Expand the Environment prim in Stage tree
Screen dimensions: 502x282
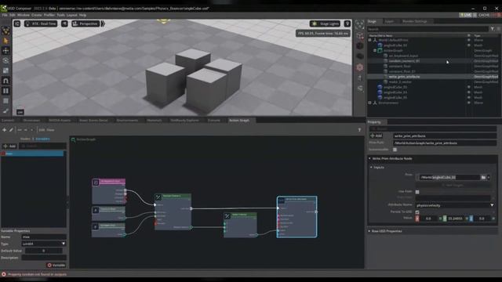point(369,103)
